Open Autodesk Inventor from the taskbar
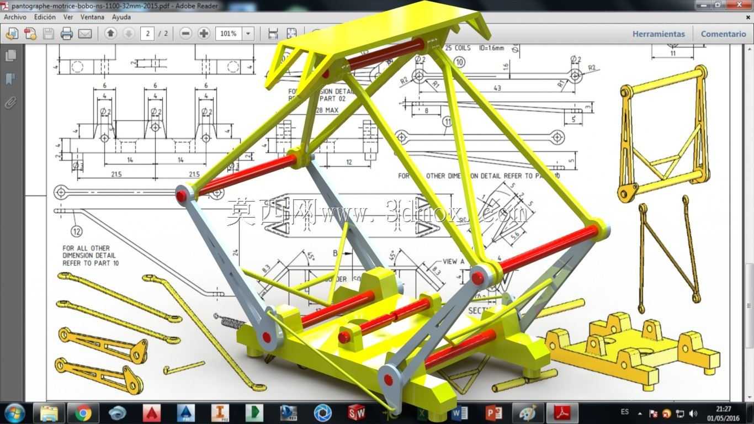Screen dimensions: 754x424 (x=220, y=413)
